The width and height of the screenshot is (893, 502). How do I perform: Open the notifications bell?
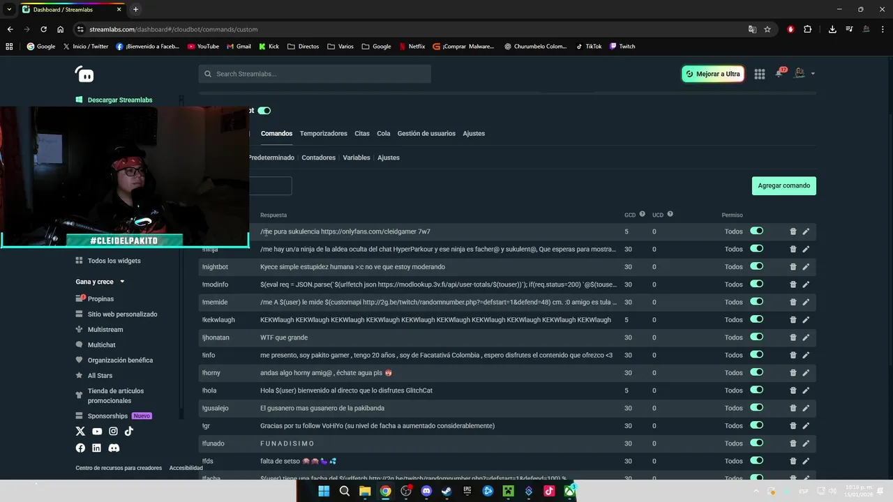pyautogui.click(x=779, y=73)
